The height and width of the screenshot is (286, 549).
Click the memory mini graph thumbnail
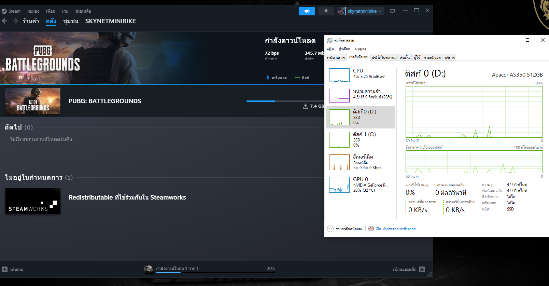tap(339, 96)
